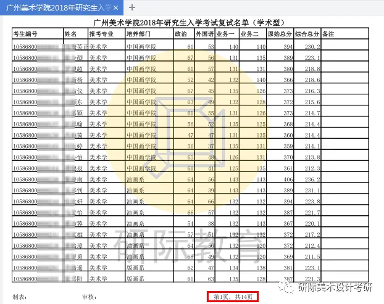384x304 pixels.
Task: Click the 原始总分 column header
Action: point(280,34)
